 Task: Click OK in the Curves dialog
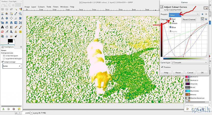[x=202, y=72]
